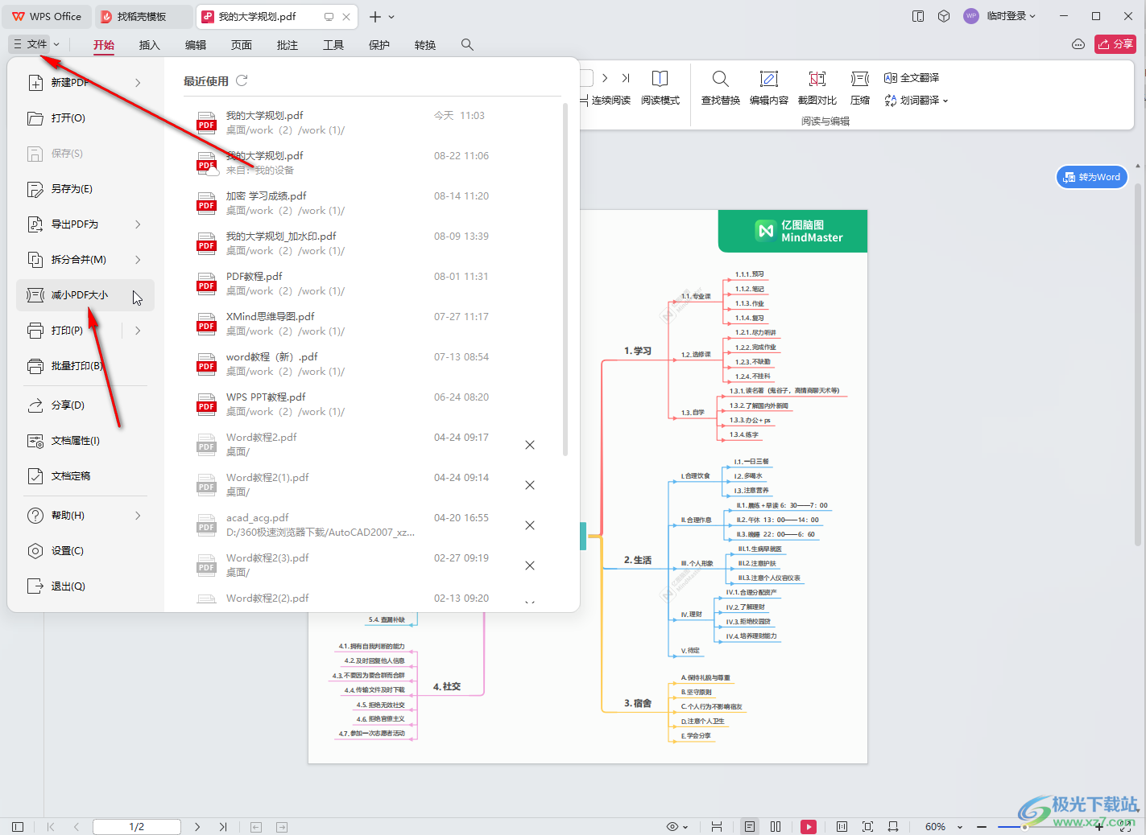Remove acad_acg.pdf from recent list

point(530,525)
